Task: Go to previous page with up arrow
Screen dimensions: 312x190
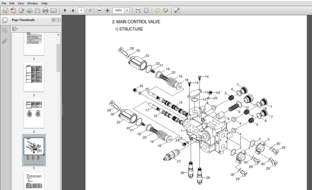Action: point(64,10)
